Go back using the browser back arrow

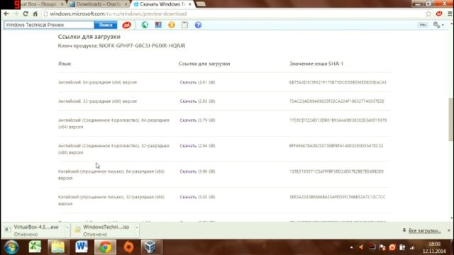click(6, 13)
